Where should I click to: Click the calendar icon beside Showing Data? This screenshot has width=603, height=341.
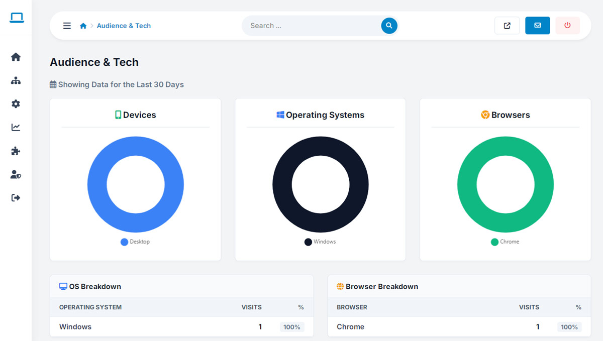(x=53, y=85)
